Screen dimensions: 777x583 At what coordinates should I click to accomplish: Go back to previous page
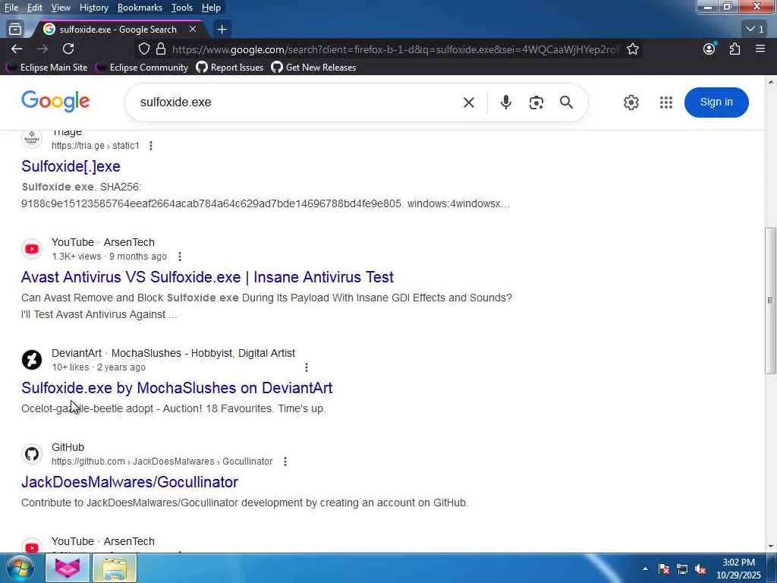[x=17, y=49]
